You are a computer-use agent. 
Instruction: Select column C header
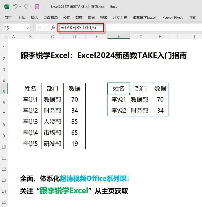(x=52, y=36)
